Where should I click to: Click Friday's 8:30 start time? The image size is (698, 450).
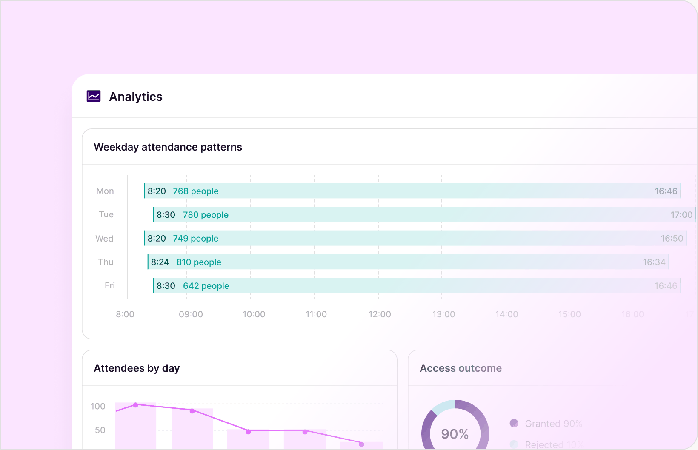166,286
